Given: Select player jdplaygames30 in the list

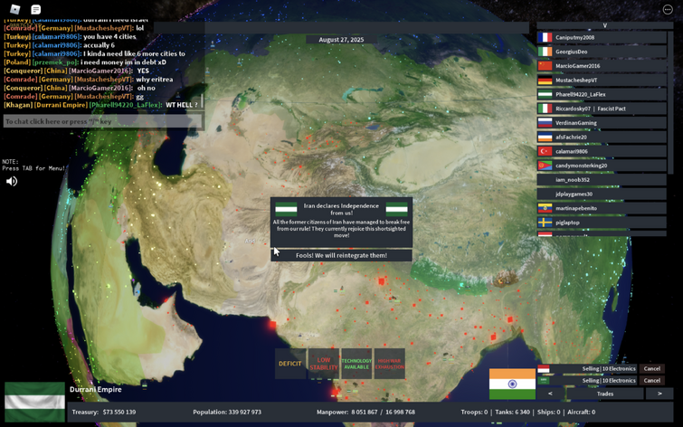Looking at the screenshot, I should (x=602, y=194).
